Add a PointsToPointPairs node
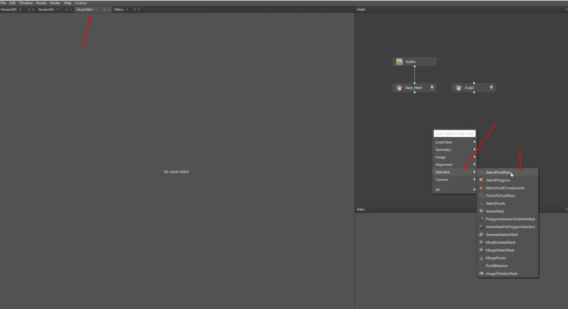 coord(500,196)
